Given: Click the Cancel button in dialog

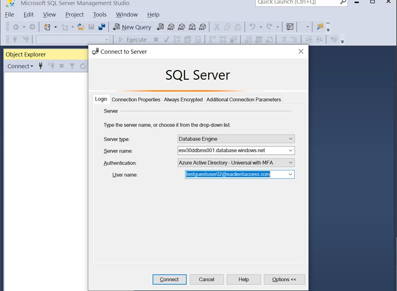Looking at the screenshot, I should [x=207, y=279].
